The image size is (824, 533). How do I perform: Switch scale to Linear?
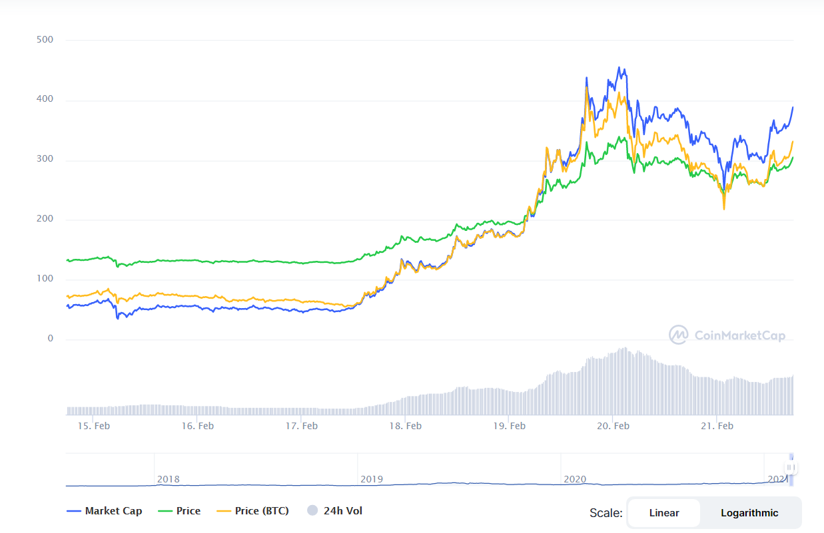tap(664, 513)
